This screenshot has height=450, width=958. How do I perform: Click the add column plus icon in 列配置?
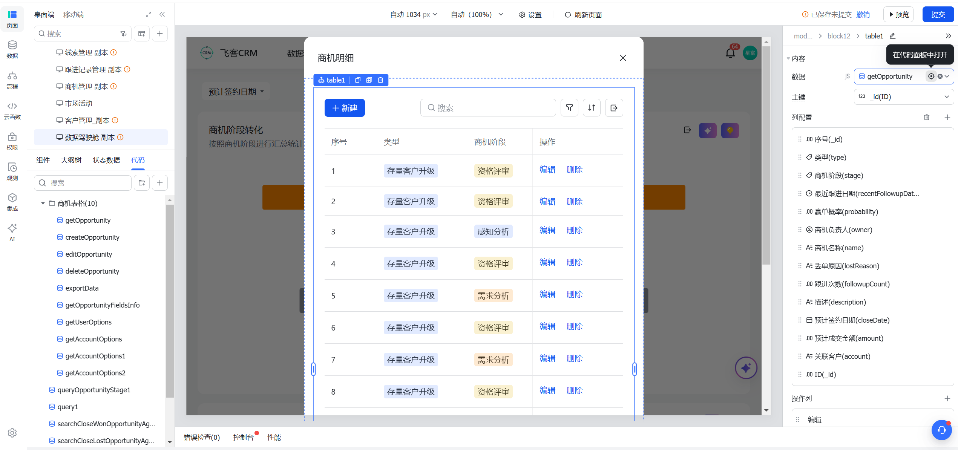click(947, 117)
